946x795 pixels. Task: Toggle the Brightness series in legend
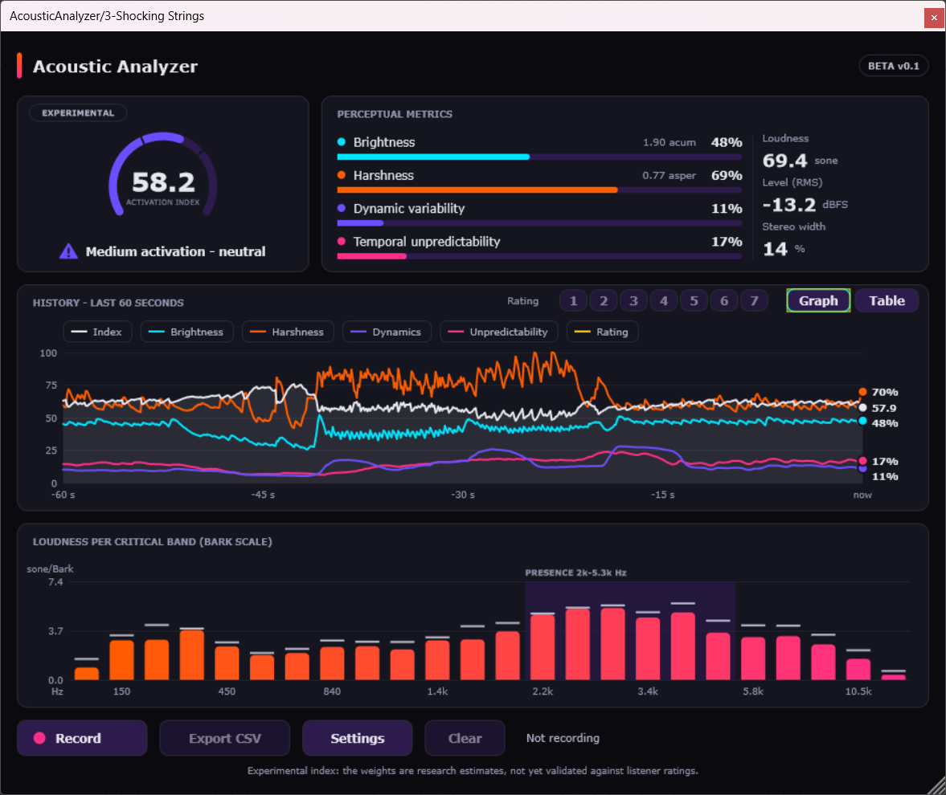click(187, 332)
